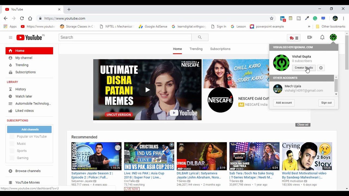349x196 pixels.
Task: Click the Nescafe round logo
Action: click(220, 100)
